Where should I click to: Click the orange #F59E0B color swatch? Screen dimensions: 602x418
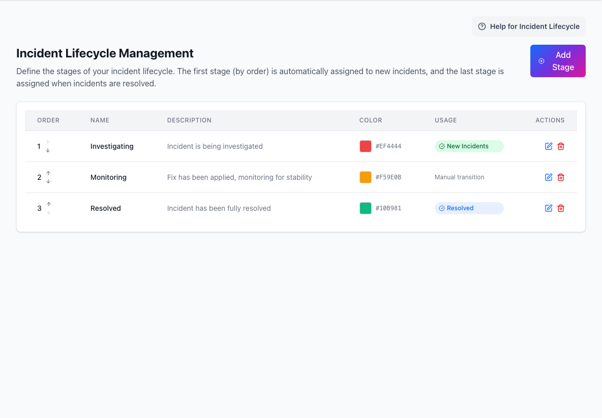(366, 177)
